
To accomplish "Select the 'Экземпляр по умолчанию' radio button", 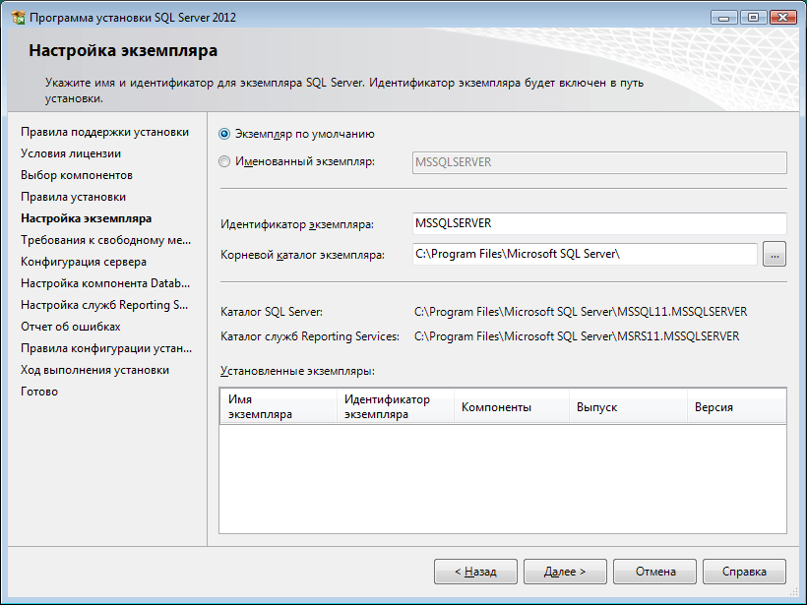I will tap(225, 134).
